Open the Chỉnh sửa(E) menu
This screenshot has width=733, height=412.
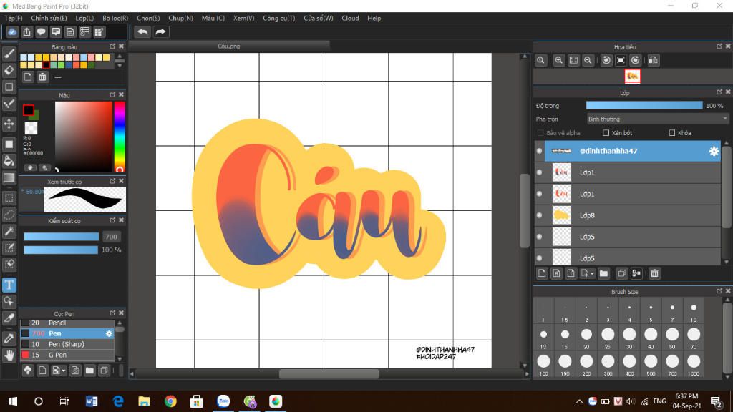pyautogui.click(x=49, y=18)
